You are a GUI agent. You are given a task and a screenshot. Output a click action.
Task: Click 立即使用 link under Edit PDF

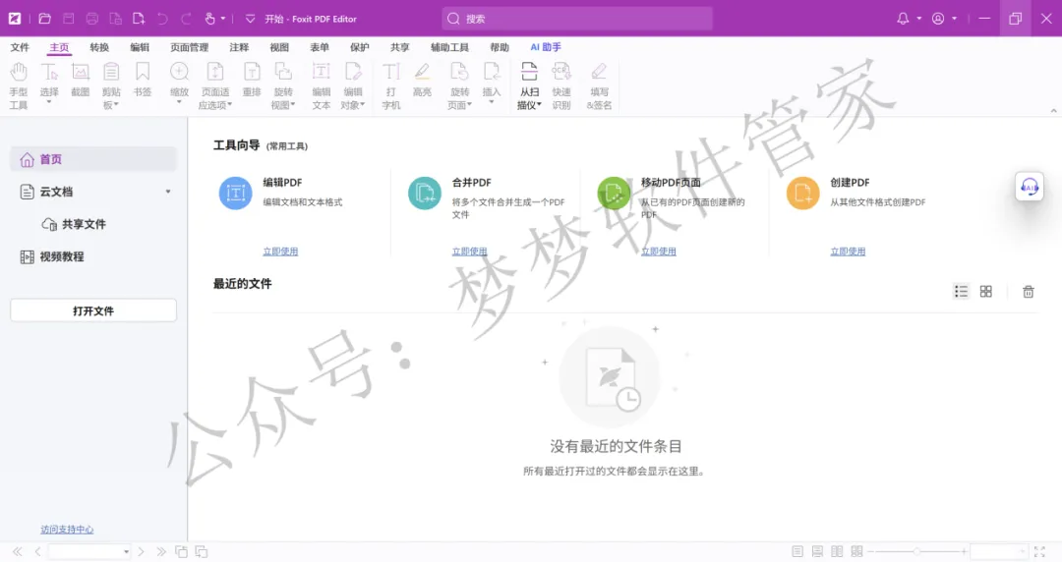[x=280, y=252]
